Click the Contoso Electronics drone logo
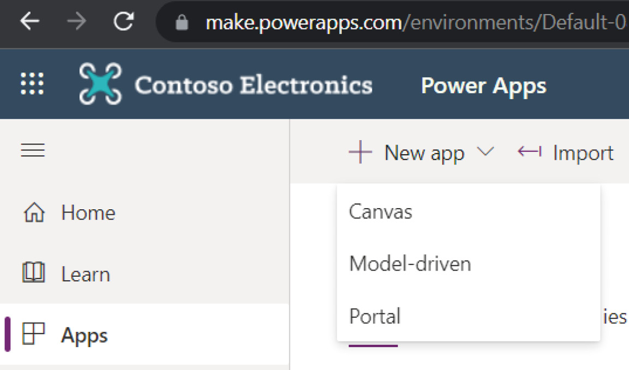629x370 pixels. point(100,84)
